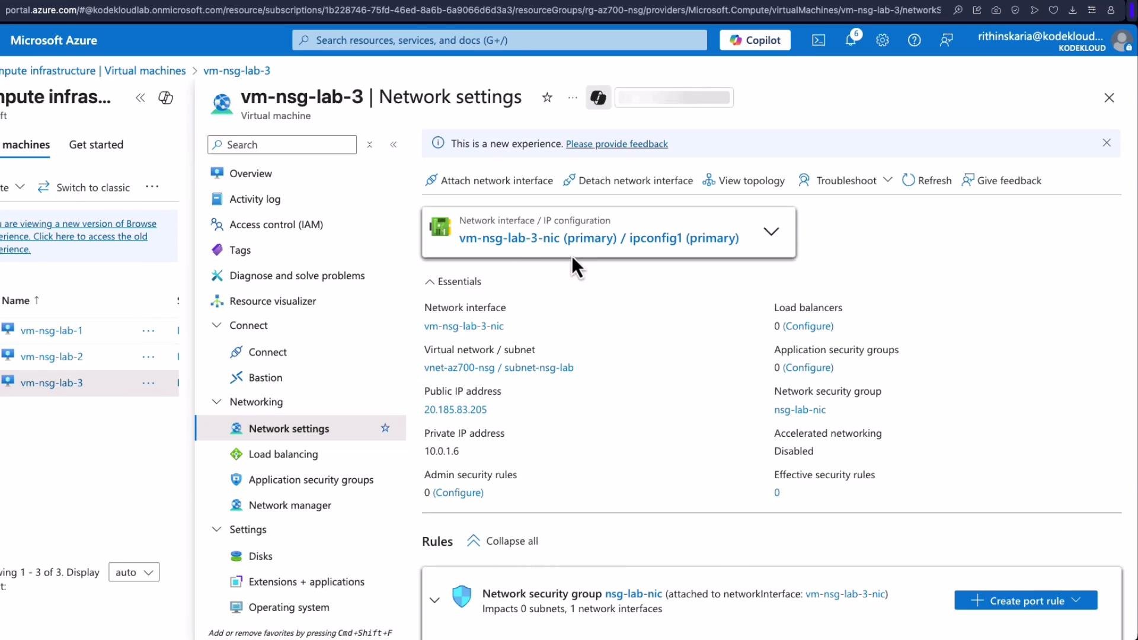Screen dimensions: 1138x640
Task: Switch to the Get started tab
Action: [96, 145]
